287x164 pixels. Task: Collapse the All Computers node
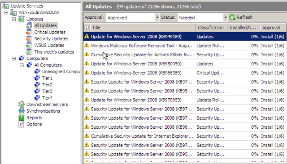pos(22,65)
